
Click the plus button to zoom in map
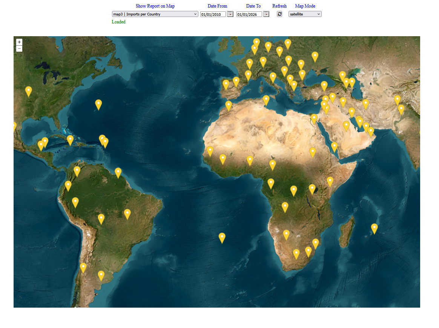[19, 42]
